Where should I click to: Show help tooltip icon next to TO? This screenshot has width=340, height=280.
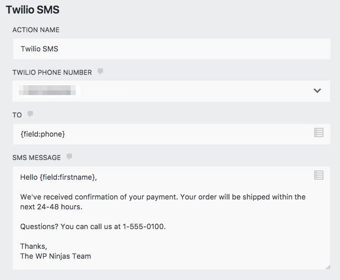coord(30,114)
